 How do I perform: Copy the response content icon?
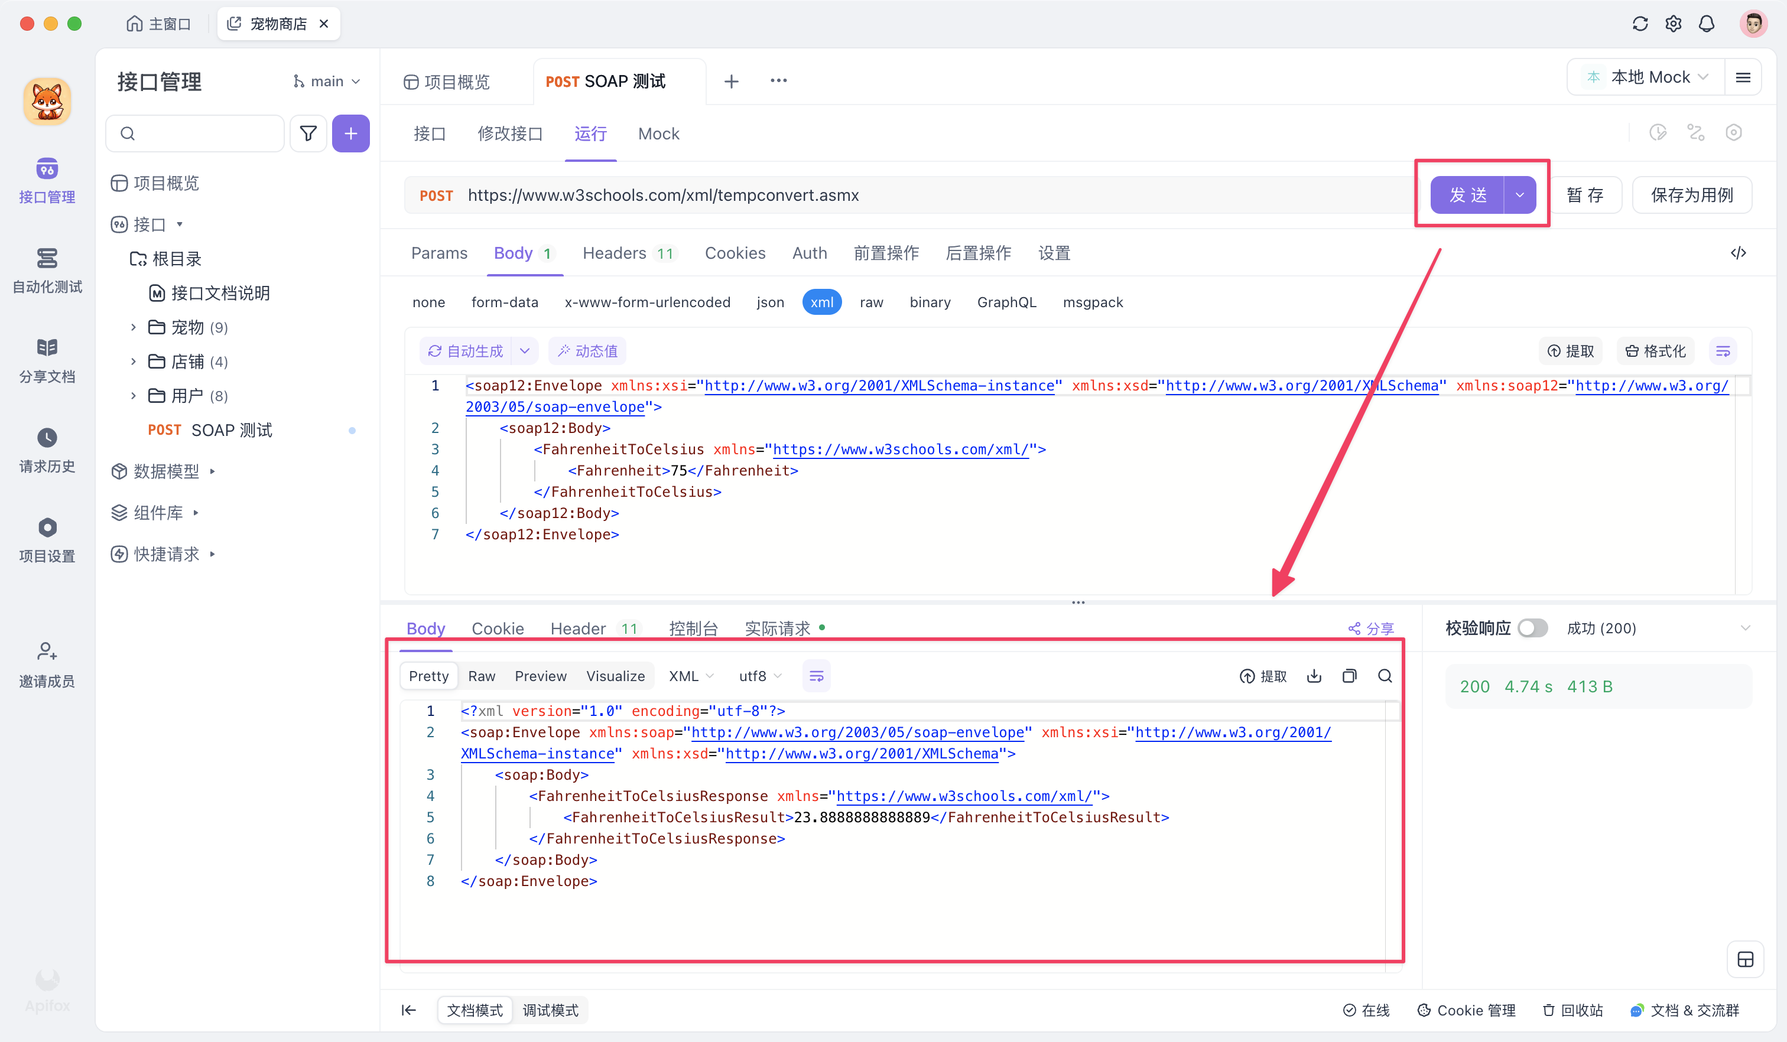coord(1350,676)
